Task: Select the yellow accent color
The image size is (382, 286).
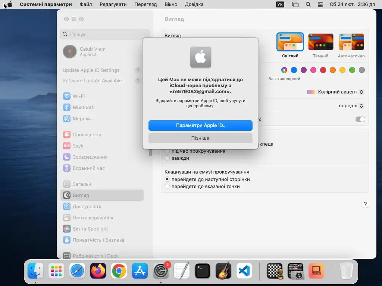Action: [x=342, y=70]
